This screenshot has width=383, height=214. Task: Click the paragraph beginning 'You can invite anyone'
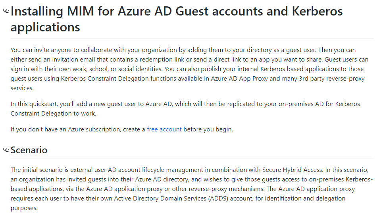click(x=190, y=69)
